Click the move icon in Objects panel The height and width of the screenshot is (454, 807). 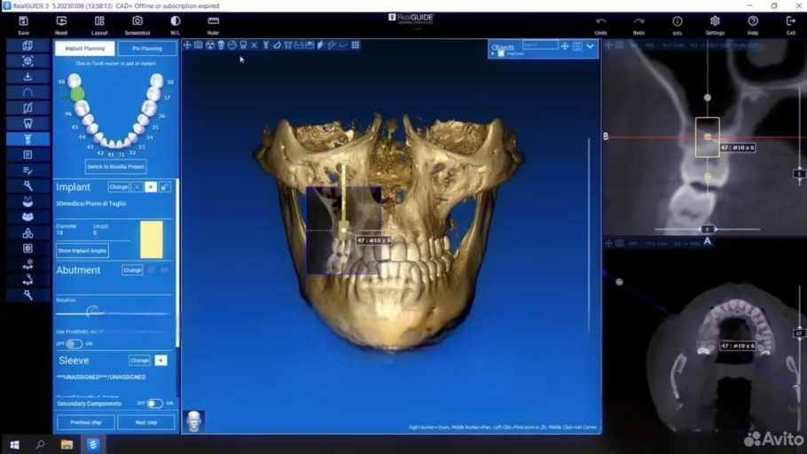565,46
